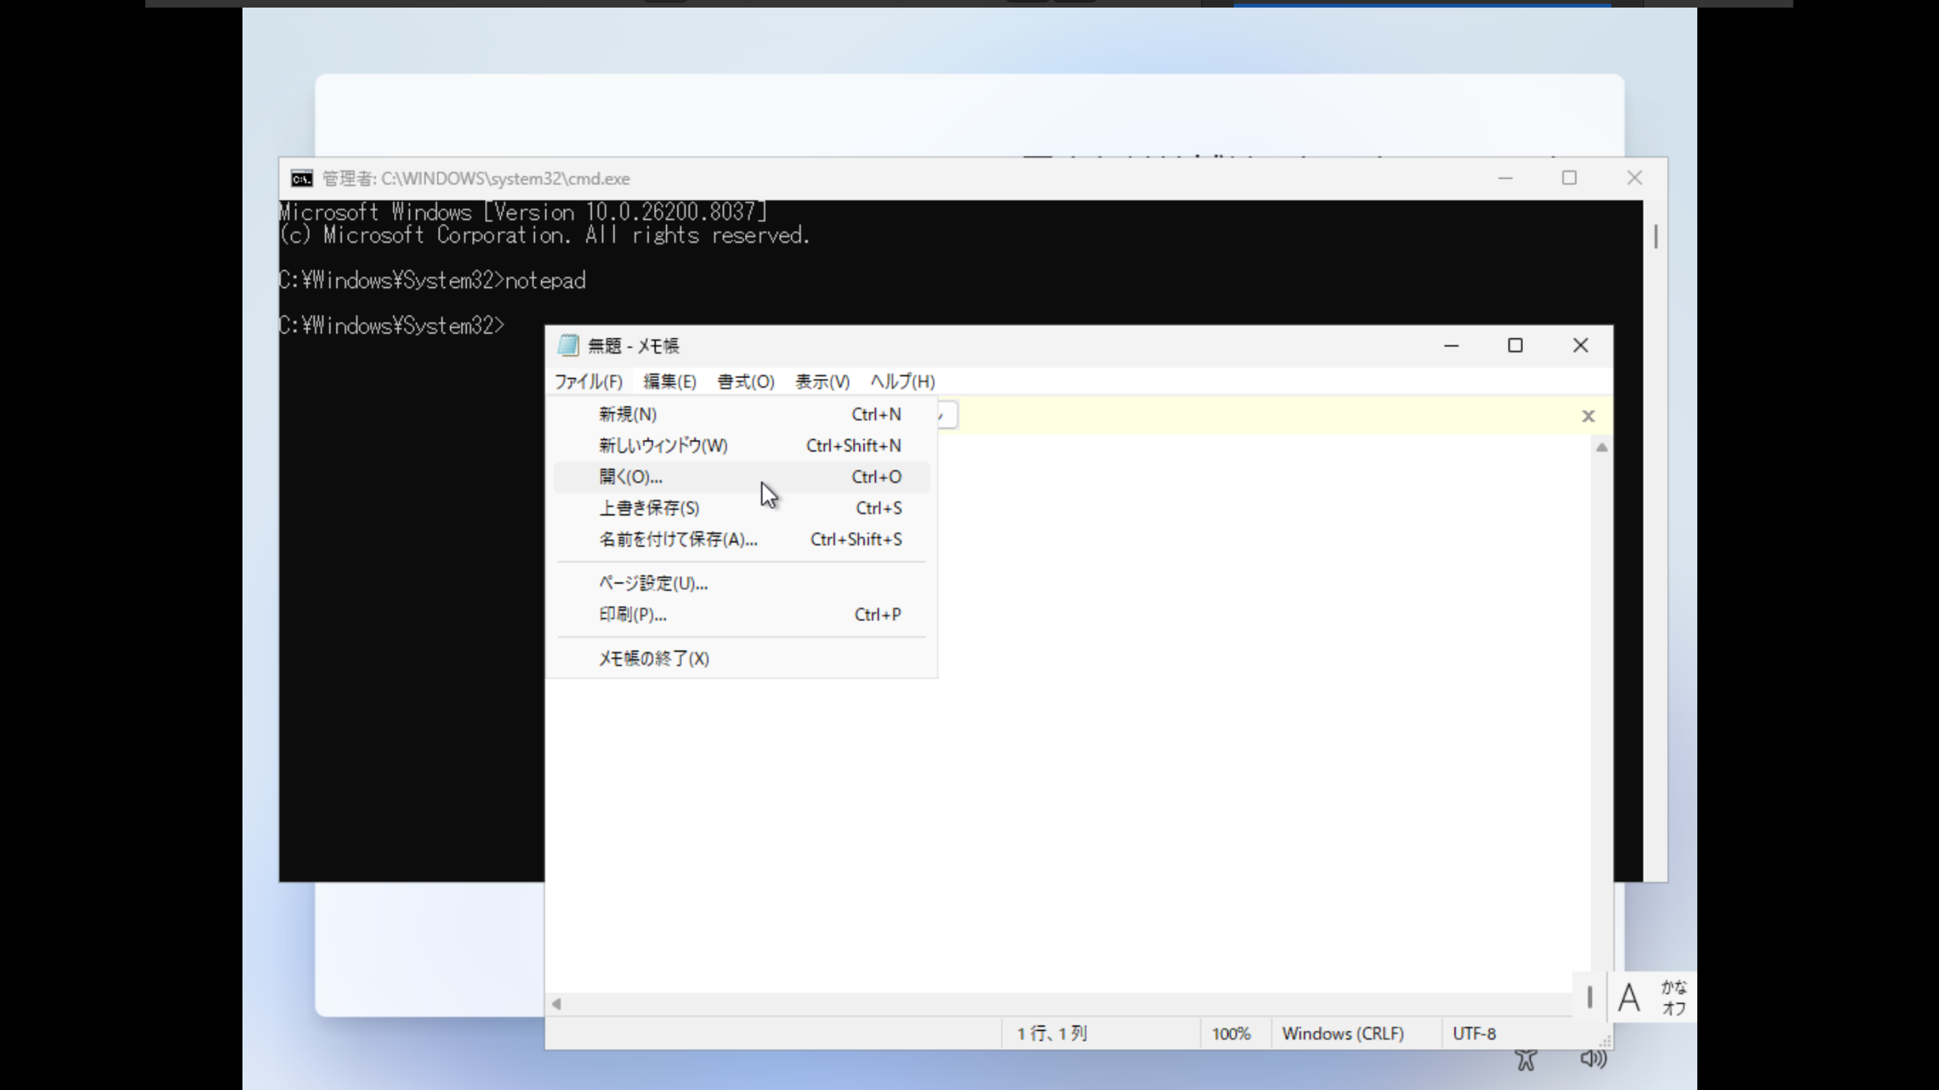The image size is (1939, 1090).
Task: Click the Notepad app icon in title bar
Action: [x=568, y=345]
